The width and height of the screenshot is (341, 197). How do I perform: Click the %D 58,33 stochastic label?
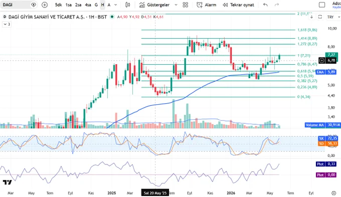pos(327,143)
